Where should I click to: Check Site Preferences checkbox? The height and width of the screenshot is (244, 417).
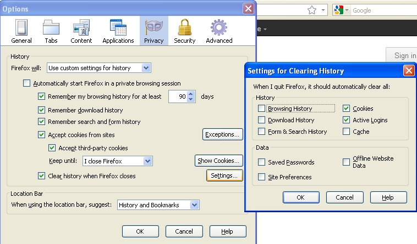262,177
